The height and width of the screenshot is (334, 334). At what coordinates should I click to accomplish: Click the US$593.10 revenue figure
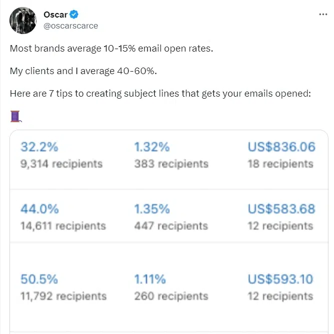[x=280, y=279]
